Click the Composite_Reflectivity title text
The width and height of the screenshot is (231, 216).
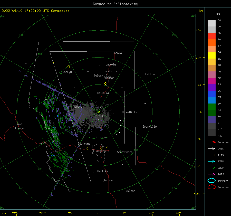(115, 4)
